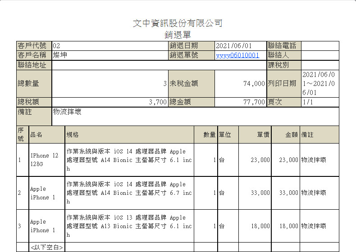The width and height of the screenshot is (356, 252).
Task: Select the IPhone 12 128G product cell
Action: click(x=44, y=160)
